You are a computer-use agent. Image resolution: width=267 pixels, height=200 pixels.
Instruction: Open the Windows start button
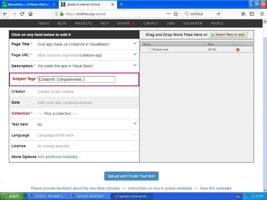click(12, 196)
